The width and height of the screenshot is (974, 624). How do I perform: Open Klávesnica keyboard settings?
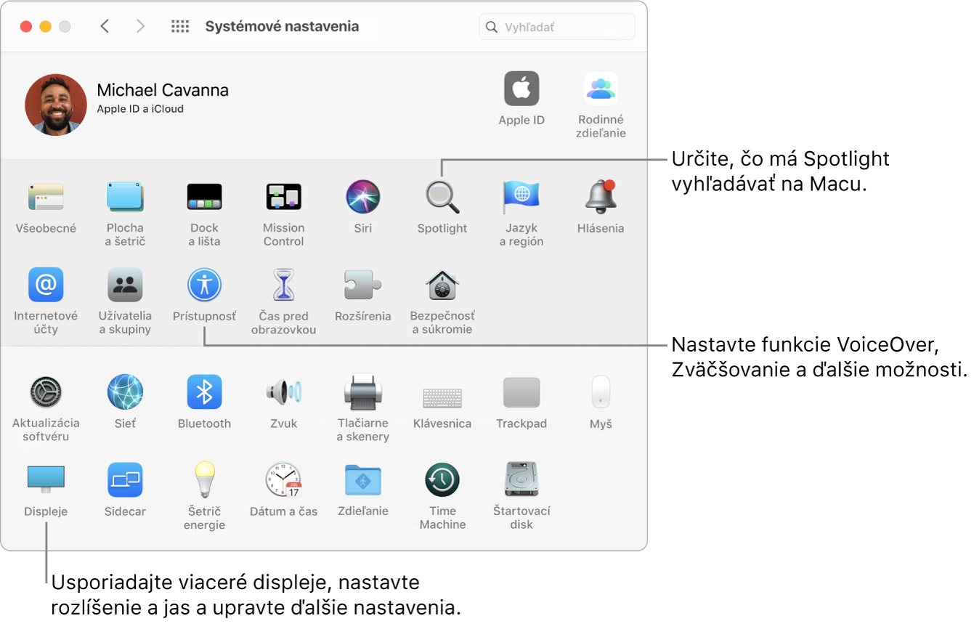(442, 398)
